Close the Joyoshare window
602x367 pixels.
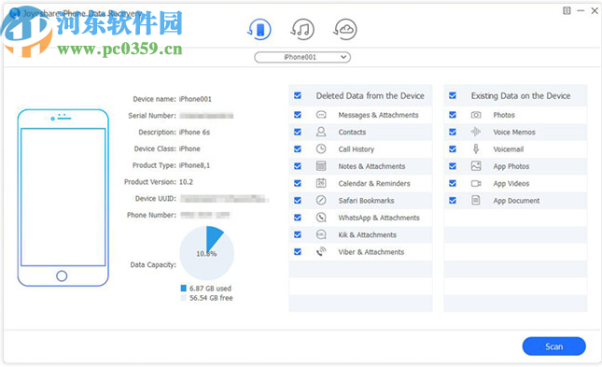click(595, 11)
